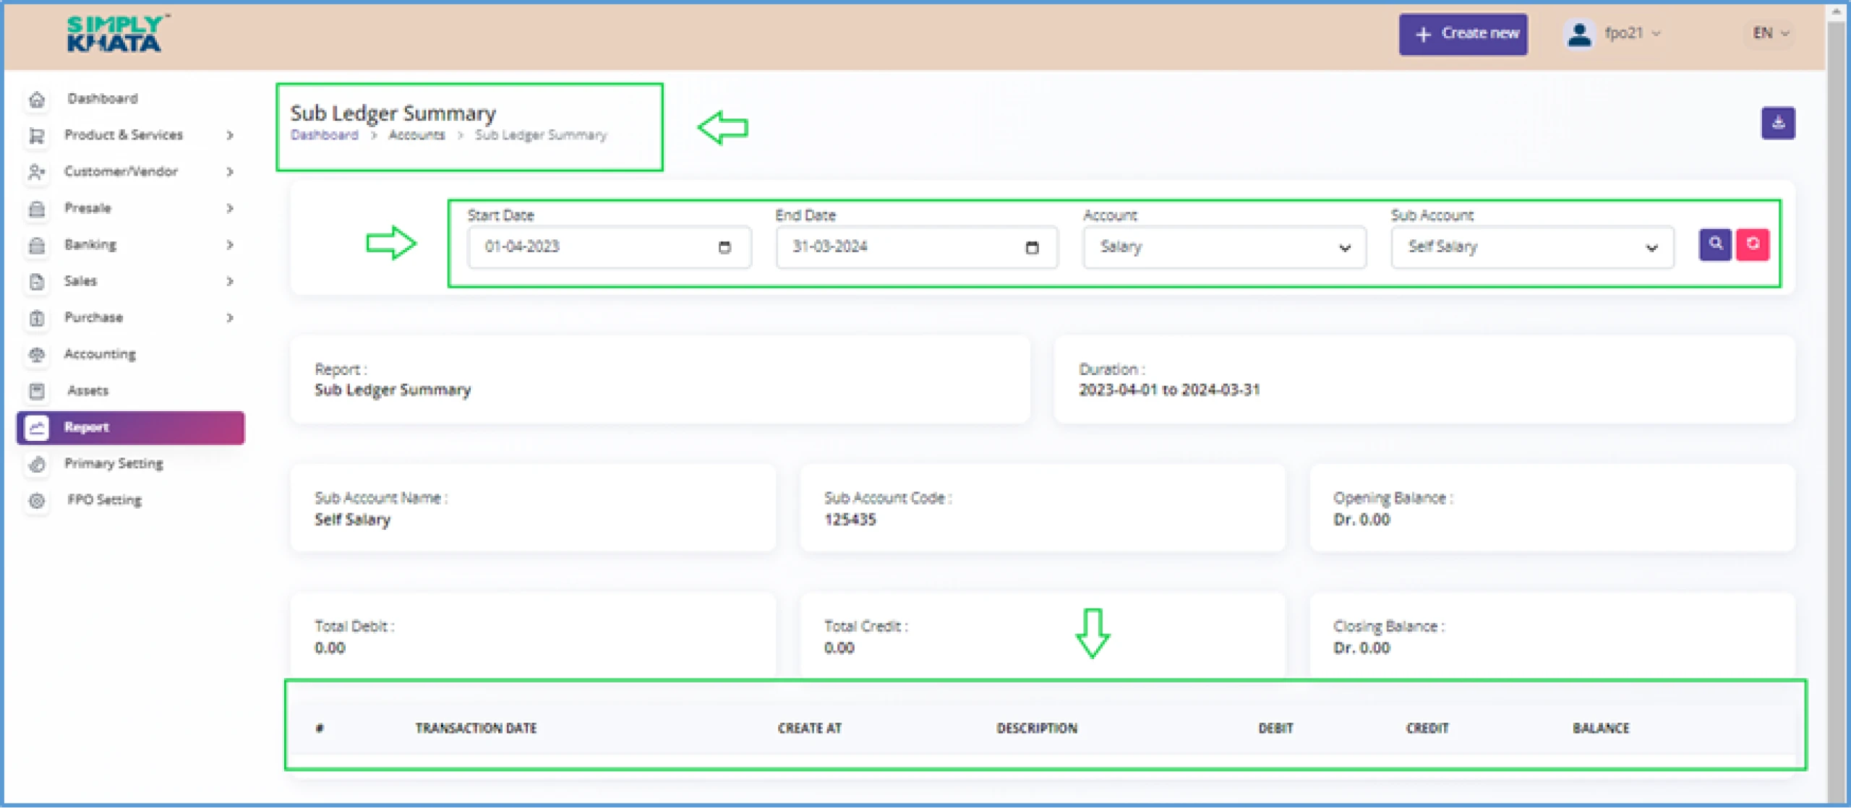Viewport: 1851px width, 808px height.
Task: Click the reset/clear filter icon
Action: 1753,245
